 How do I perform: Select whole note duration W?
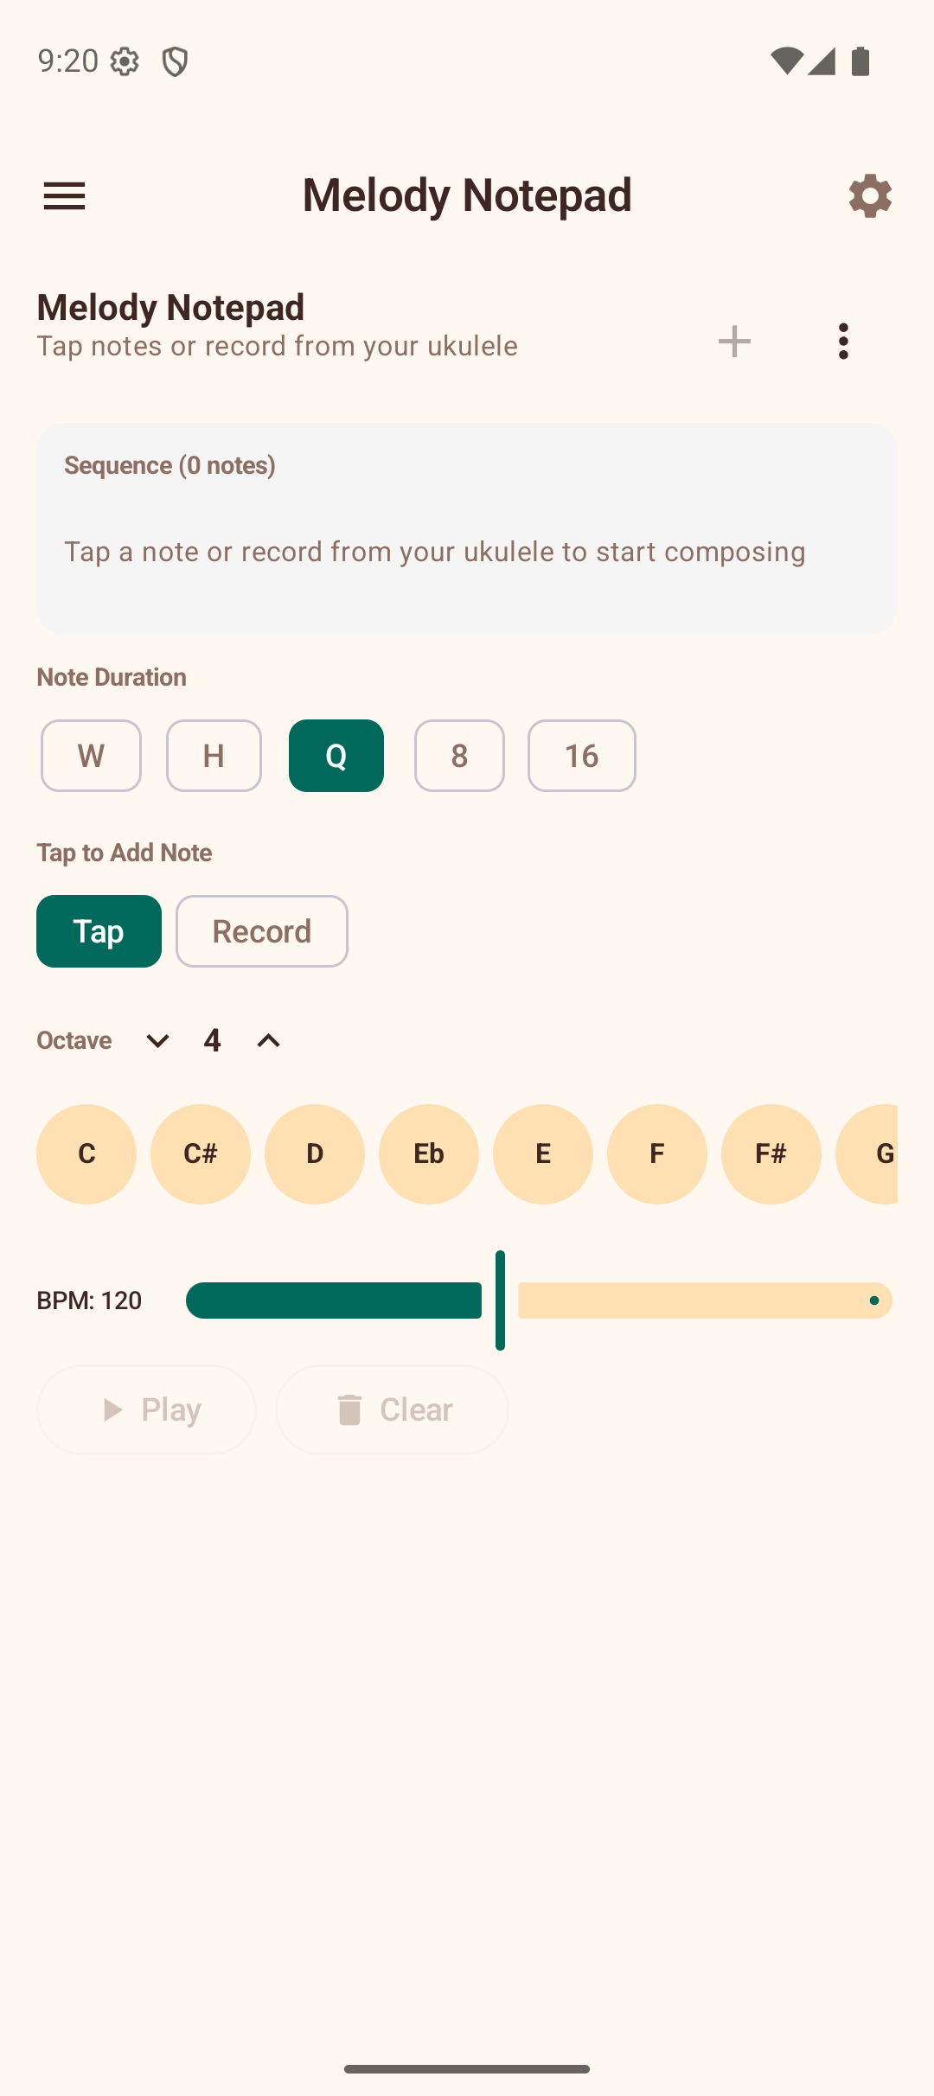[x=91, y=756]
